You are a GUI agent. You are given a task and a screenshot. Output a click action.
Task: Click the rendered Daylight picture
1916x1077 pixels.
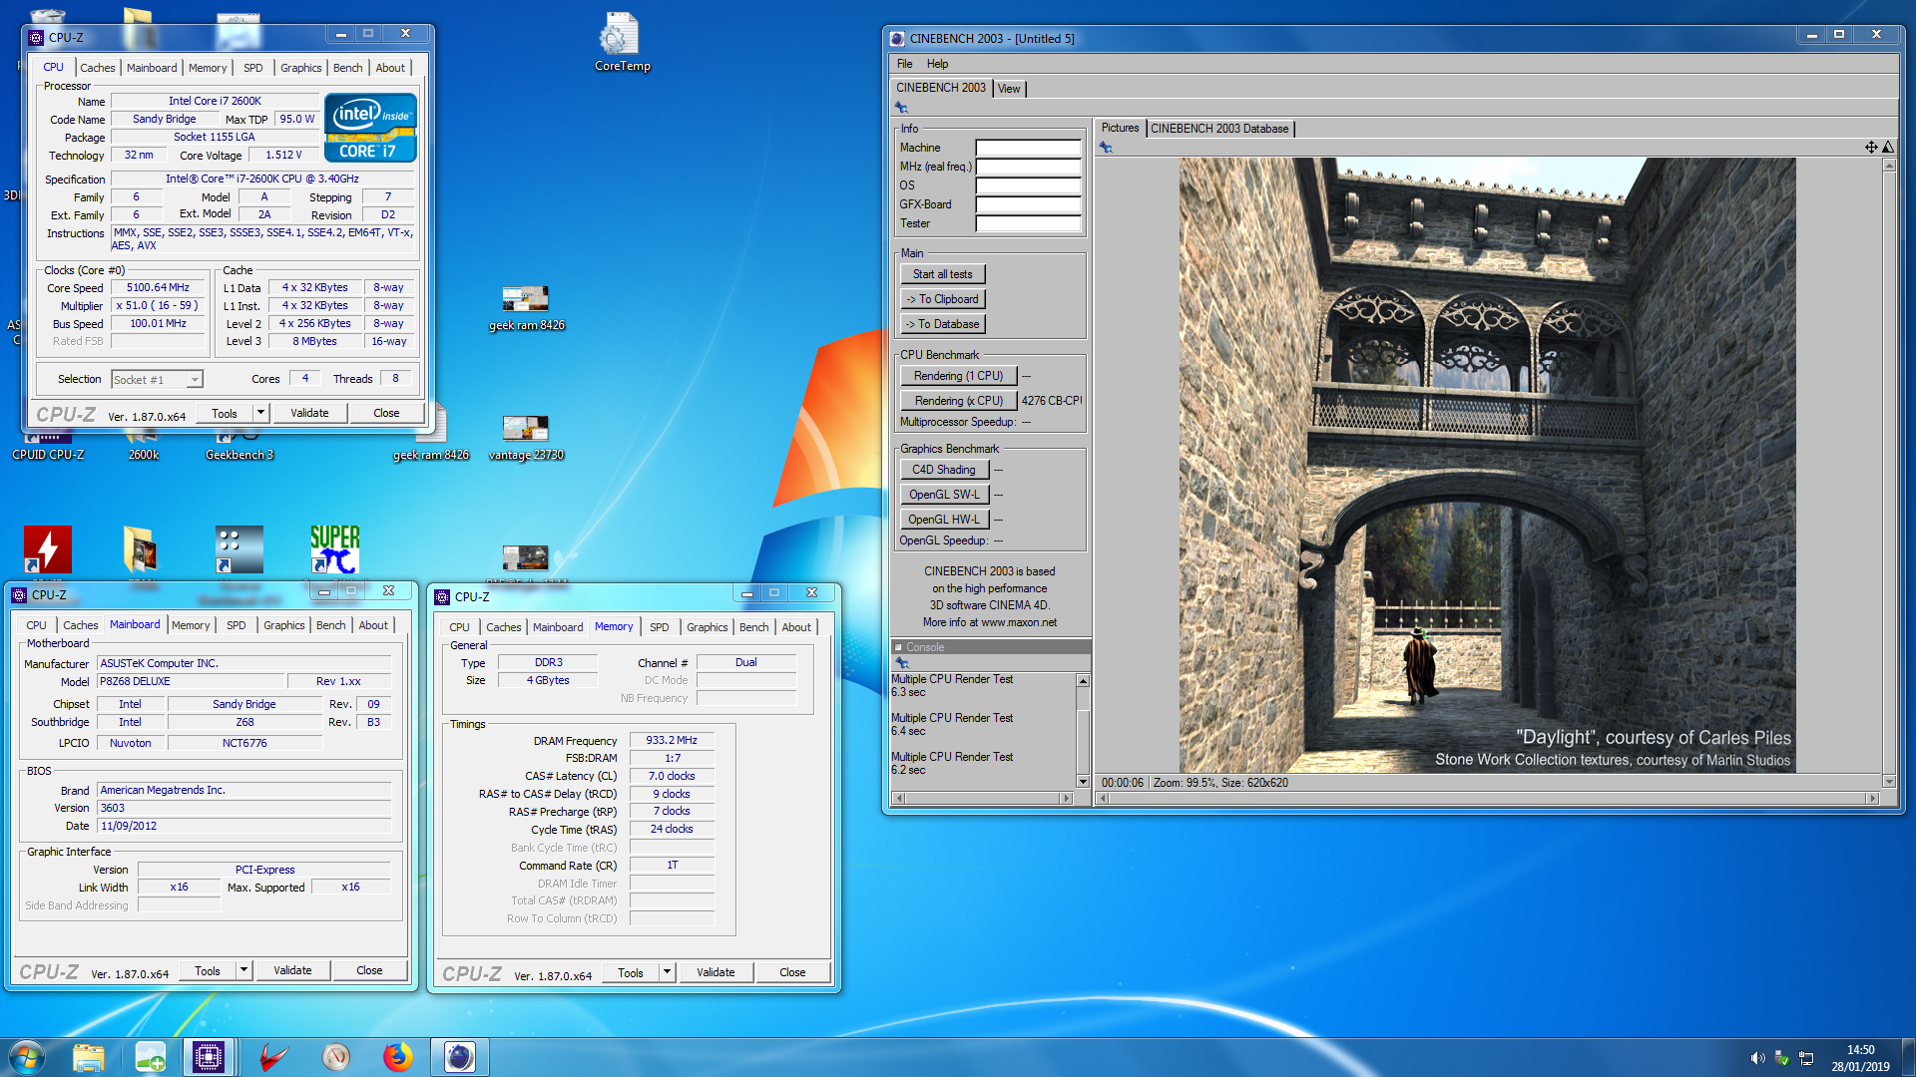coord(1487,465)
